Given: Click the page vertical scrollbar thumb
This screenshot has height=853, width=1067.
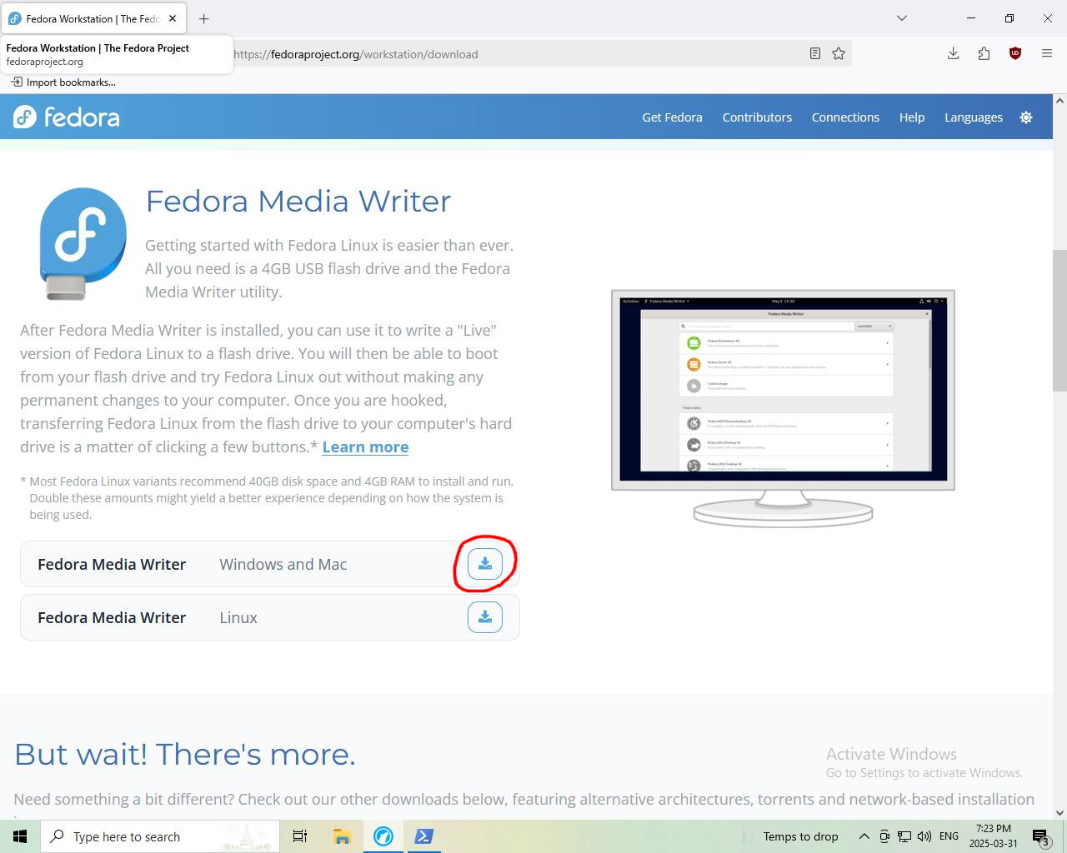Looking at the screenshot, I should pos(1059,320).
